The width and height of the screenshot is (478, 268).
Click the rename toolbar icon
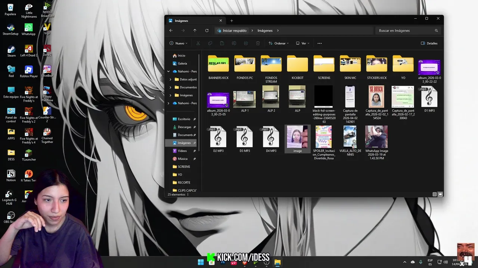click(234, 43)
